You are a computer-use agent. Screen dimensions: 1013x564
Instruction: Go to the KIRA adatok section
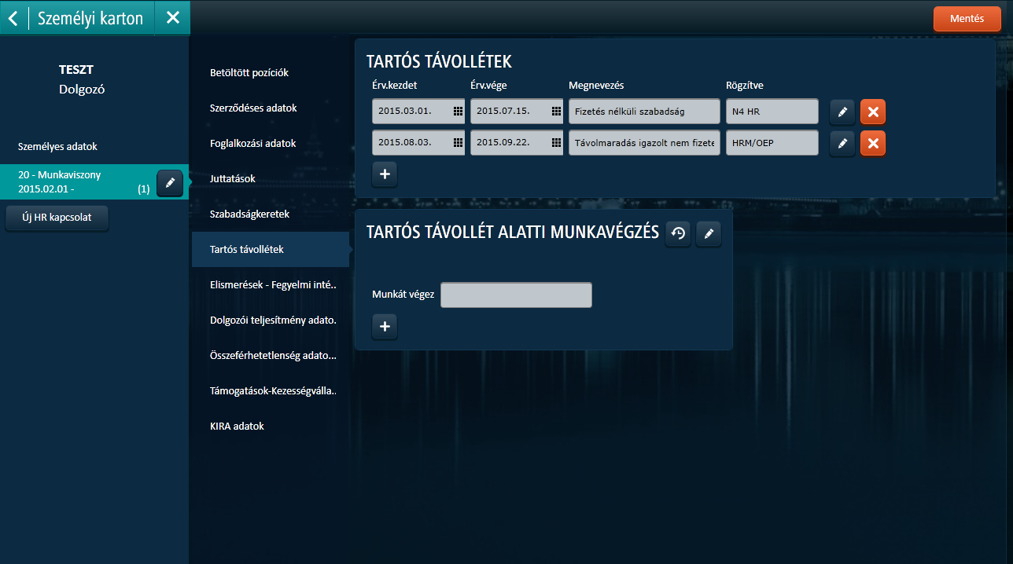pyautogui.click(x=237, y=426)
